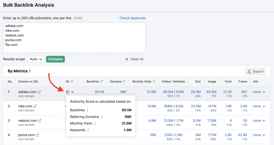Open adidas.com follow links 88.5M
274x145 pixels.
168,92
